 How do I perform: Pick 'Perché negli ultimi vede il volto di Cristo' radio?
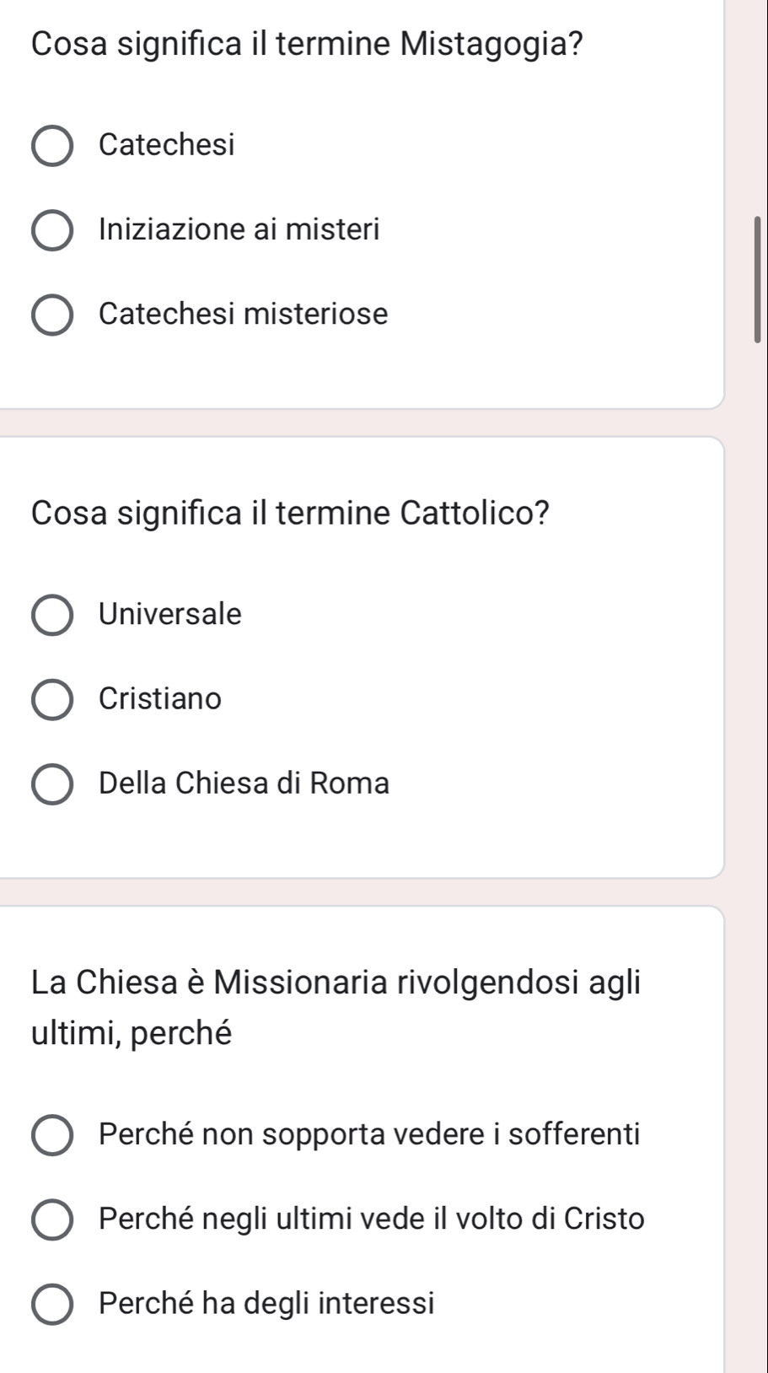52,1220
